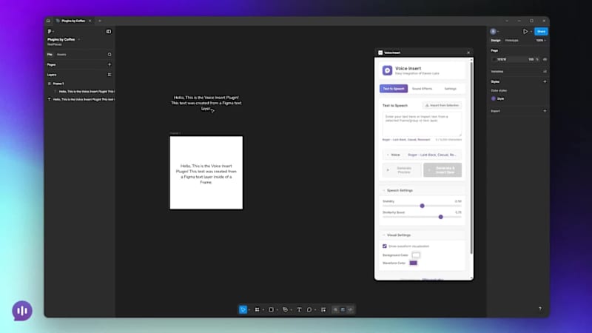The height and width of the screenshot is (333, 592).
Task: Expand the Voice selection dropdown
Action: 422,155
